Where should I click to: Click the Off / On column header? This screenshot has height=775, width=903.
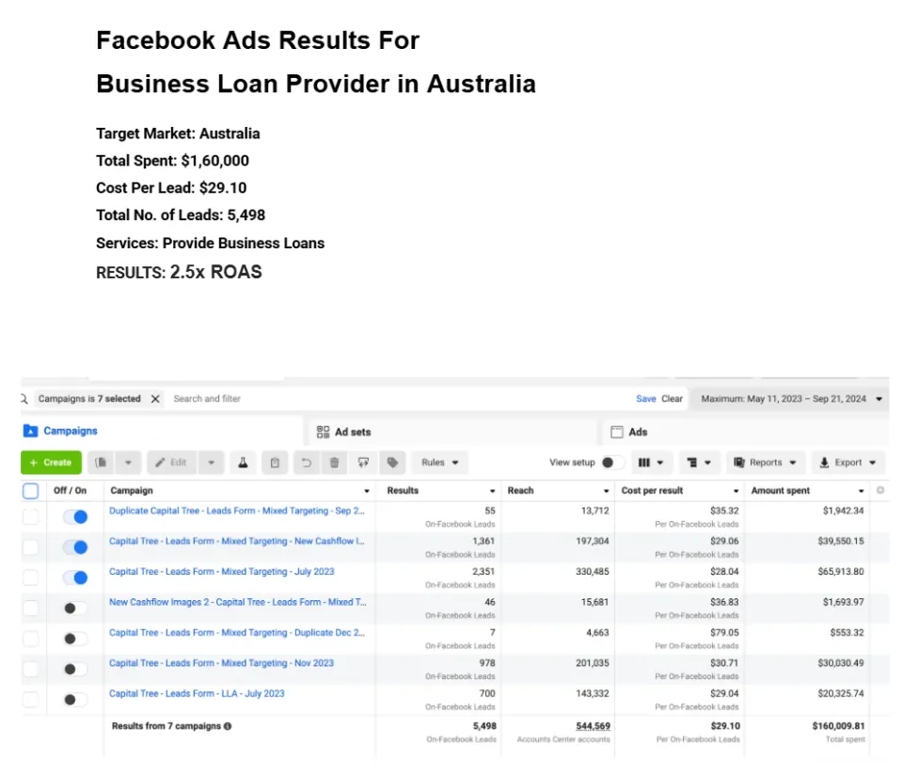pos(70,491)
